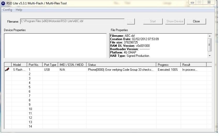
Task: Click the 'File size: 378298725' line
Action: coord(124,42)
